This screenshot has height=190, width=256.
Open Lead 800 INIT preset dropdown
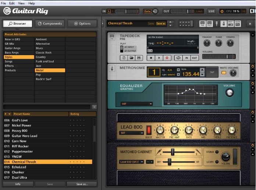click(x=131, y=133)
